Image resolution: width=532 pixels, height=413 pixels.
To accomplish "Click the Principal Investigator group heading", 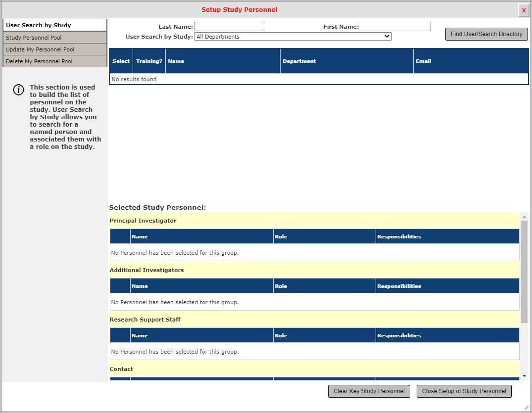I will [x=143, y=221].
